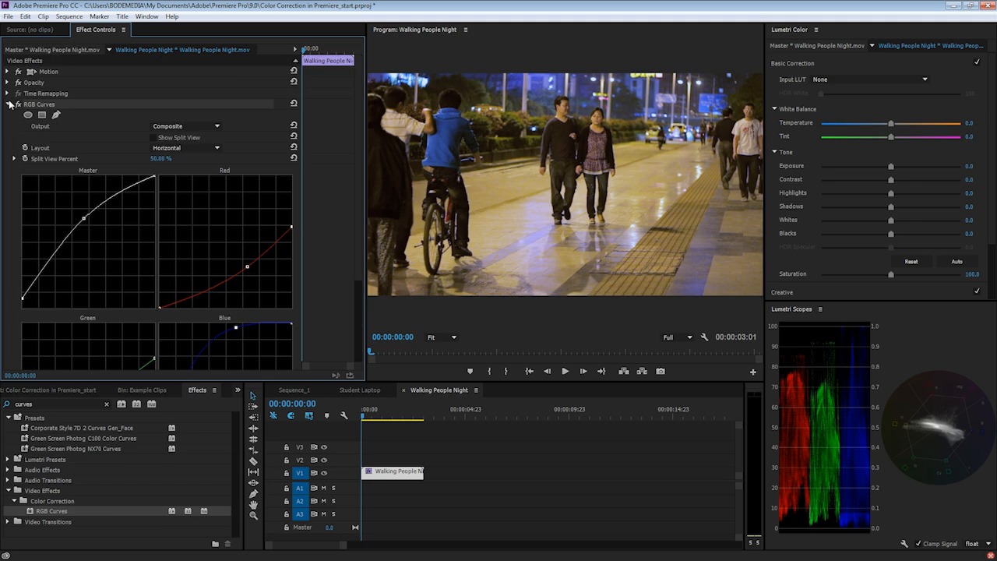Switch to Source (no clips) tab
The image size is (997, 561).
[x=30, y=30]
